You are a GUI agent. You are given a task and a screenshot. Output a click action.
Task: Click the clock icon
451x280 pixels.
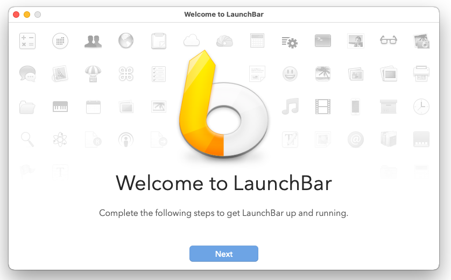pos(421,107)
